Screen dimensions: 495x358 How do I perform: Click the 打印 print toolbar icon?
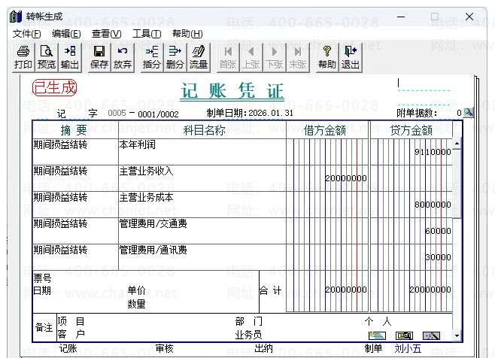click(x=23, y=58)
